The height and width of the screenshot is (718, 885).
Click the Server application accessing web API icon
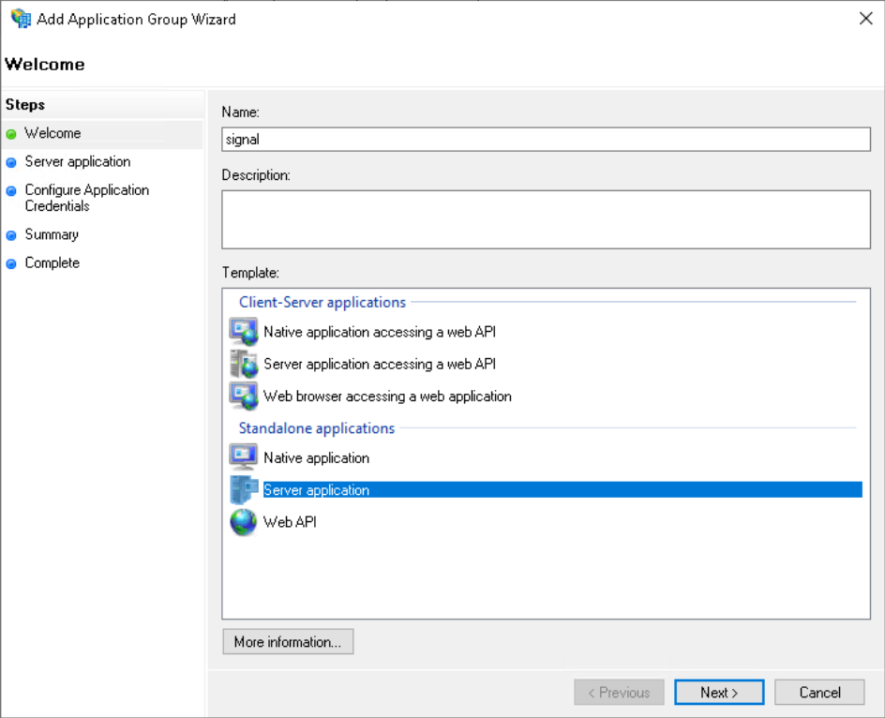244,364
